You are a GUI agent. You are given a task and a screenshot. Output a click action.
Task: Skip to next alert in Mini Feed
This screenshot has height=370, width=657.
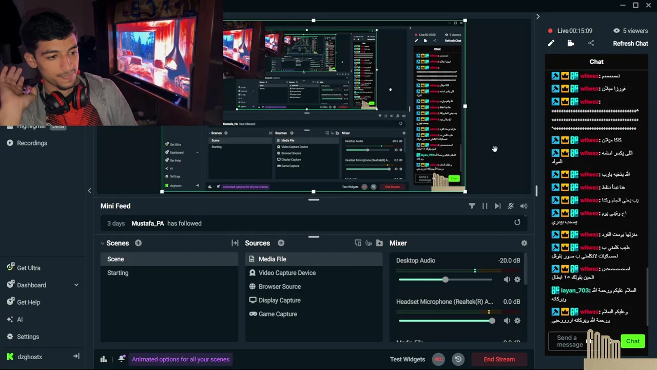pos(497,206)
